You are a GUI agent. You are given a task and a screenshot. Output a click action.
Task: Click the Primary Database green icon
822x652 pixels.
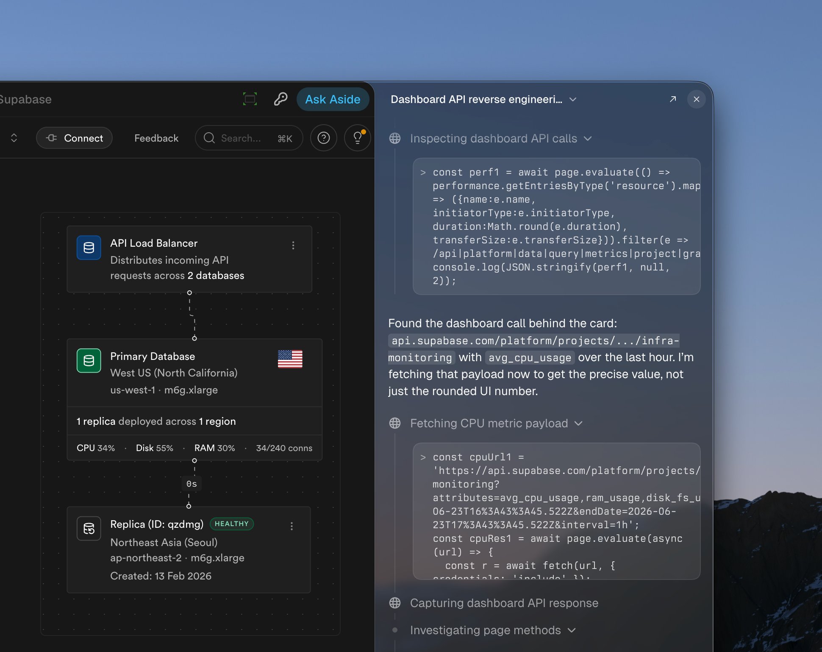click(89, 360)
